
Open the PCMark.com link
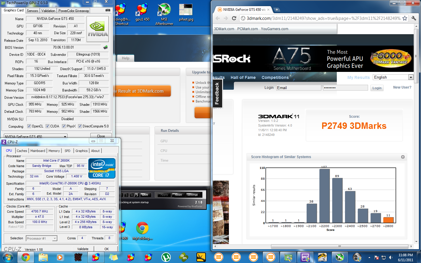248,29
